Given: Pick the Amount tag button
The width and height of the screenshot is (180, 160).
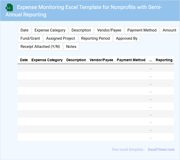Looking at the screenshot, I should 169,30.
